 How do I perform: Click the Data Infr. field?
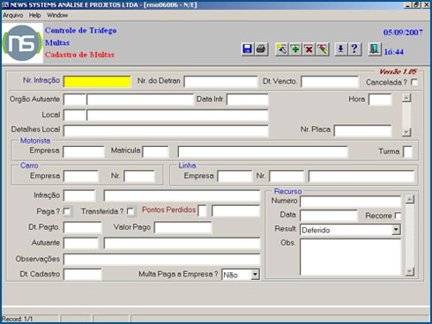tap(248, 99)
